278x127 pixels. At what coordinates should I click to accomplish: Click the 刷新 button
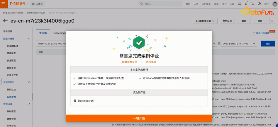260,21
